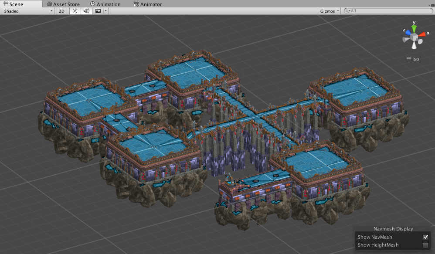Uncheck Show NavMesh checkbox

tap(425, 237)
